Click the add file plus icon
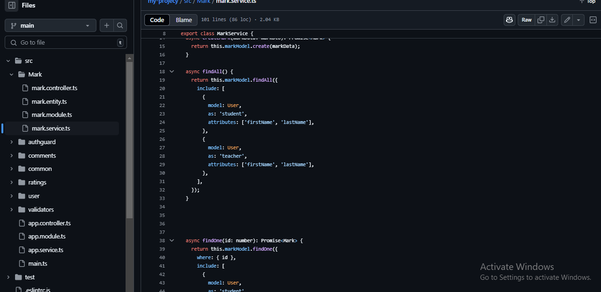This screenshot has width=601, height=292. (107, 25)
